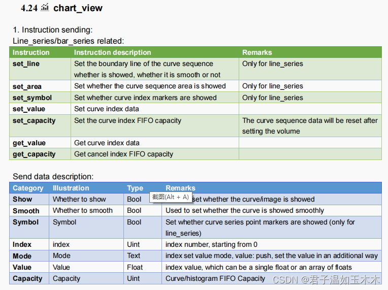Click 'Uint' type in the Capacity row
388x290 pixels.
coord(134,279)
